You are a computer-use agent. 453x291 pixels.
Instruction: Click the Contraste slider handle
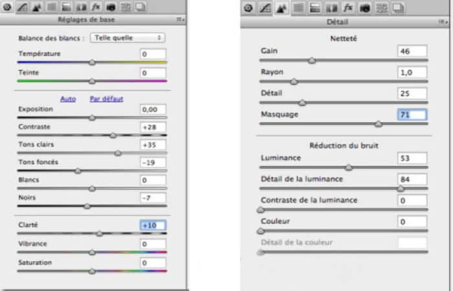113,135
